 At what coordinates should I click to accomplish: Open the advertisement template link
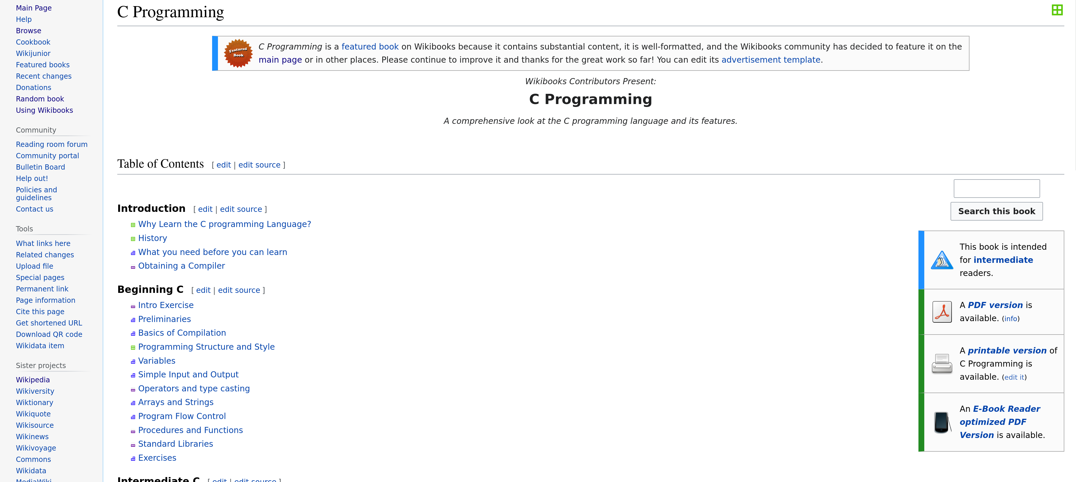771,60
